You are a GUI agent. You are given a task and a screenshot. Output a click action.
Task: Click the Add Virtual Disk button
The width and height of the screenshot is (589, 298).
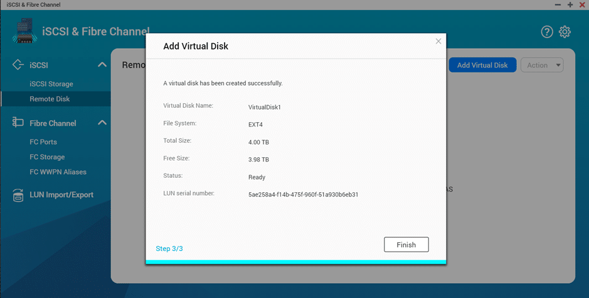point(482,65)
